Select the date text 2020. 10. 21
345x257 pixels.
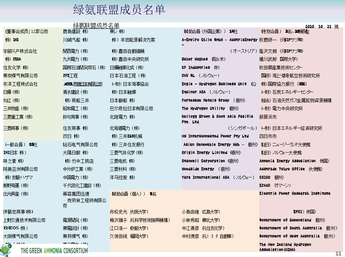(318, 27)
